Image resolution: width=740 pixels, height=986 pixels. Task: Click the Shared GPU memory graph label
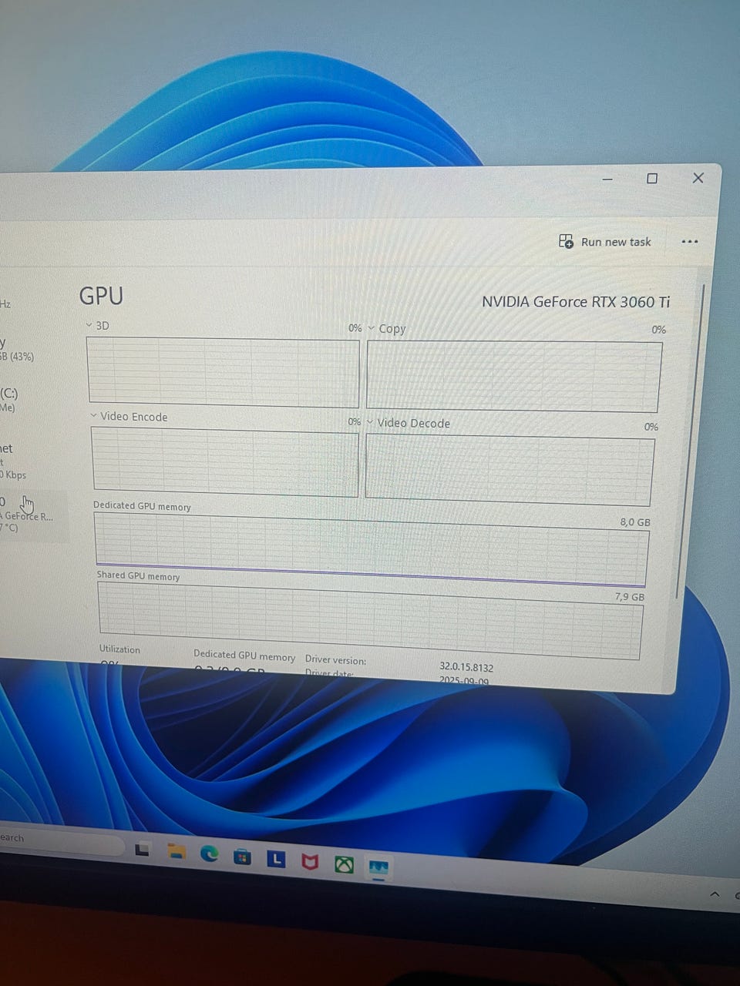tap(138, 575)
